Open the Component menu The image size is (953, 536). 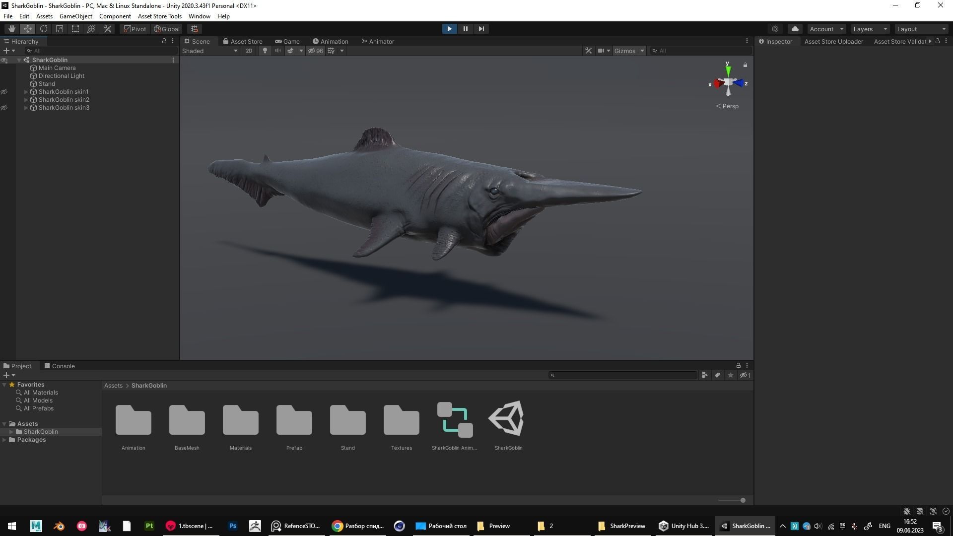[115, 16]
